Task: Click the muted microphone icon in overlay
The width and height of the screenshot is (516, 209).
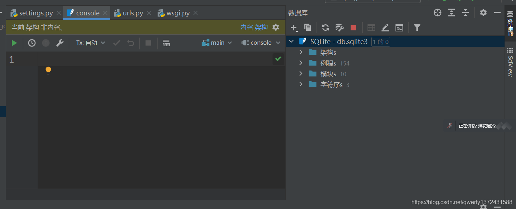Action: coord(450,126)
